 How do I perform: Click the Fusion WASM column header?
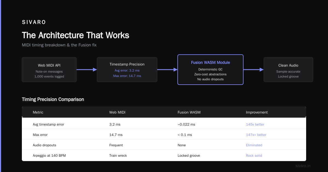[189, 112]
